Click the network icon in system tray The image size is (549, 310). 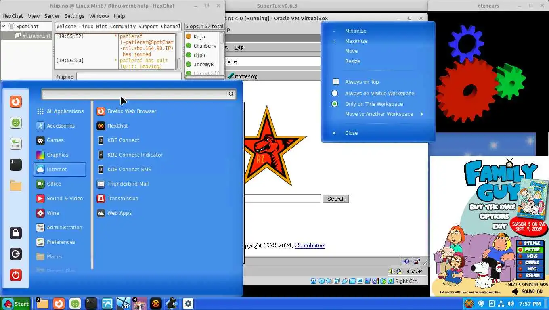501,304
